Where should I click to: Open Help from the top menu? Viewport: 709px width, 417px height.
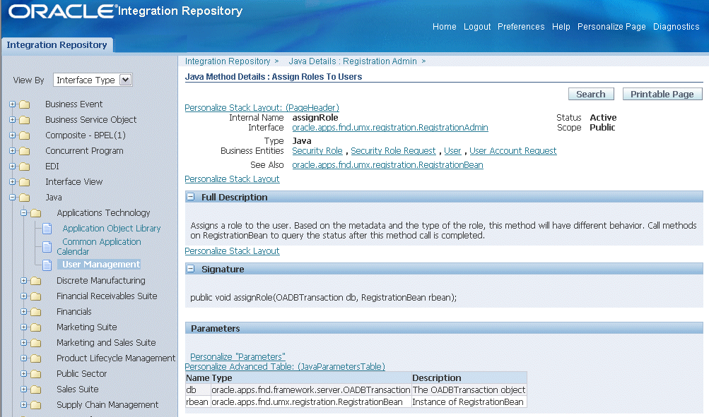click(x=561, y=27)
